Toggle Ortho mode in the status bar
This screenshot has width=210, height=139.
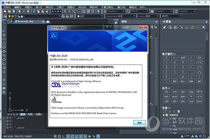coord(64,136)
